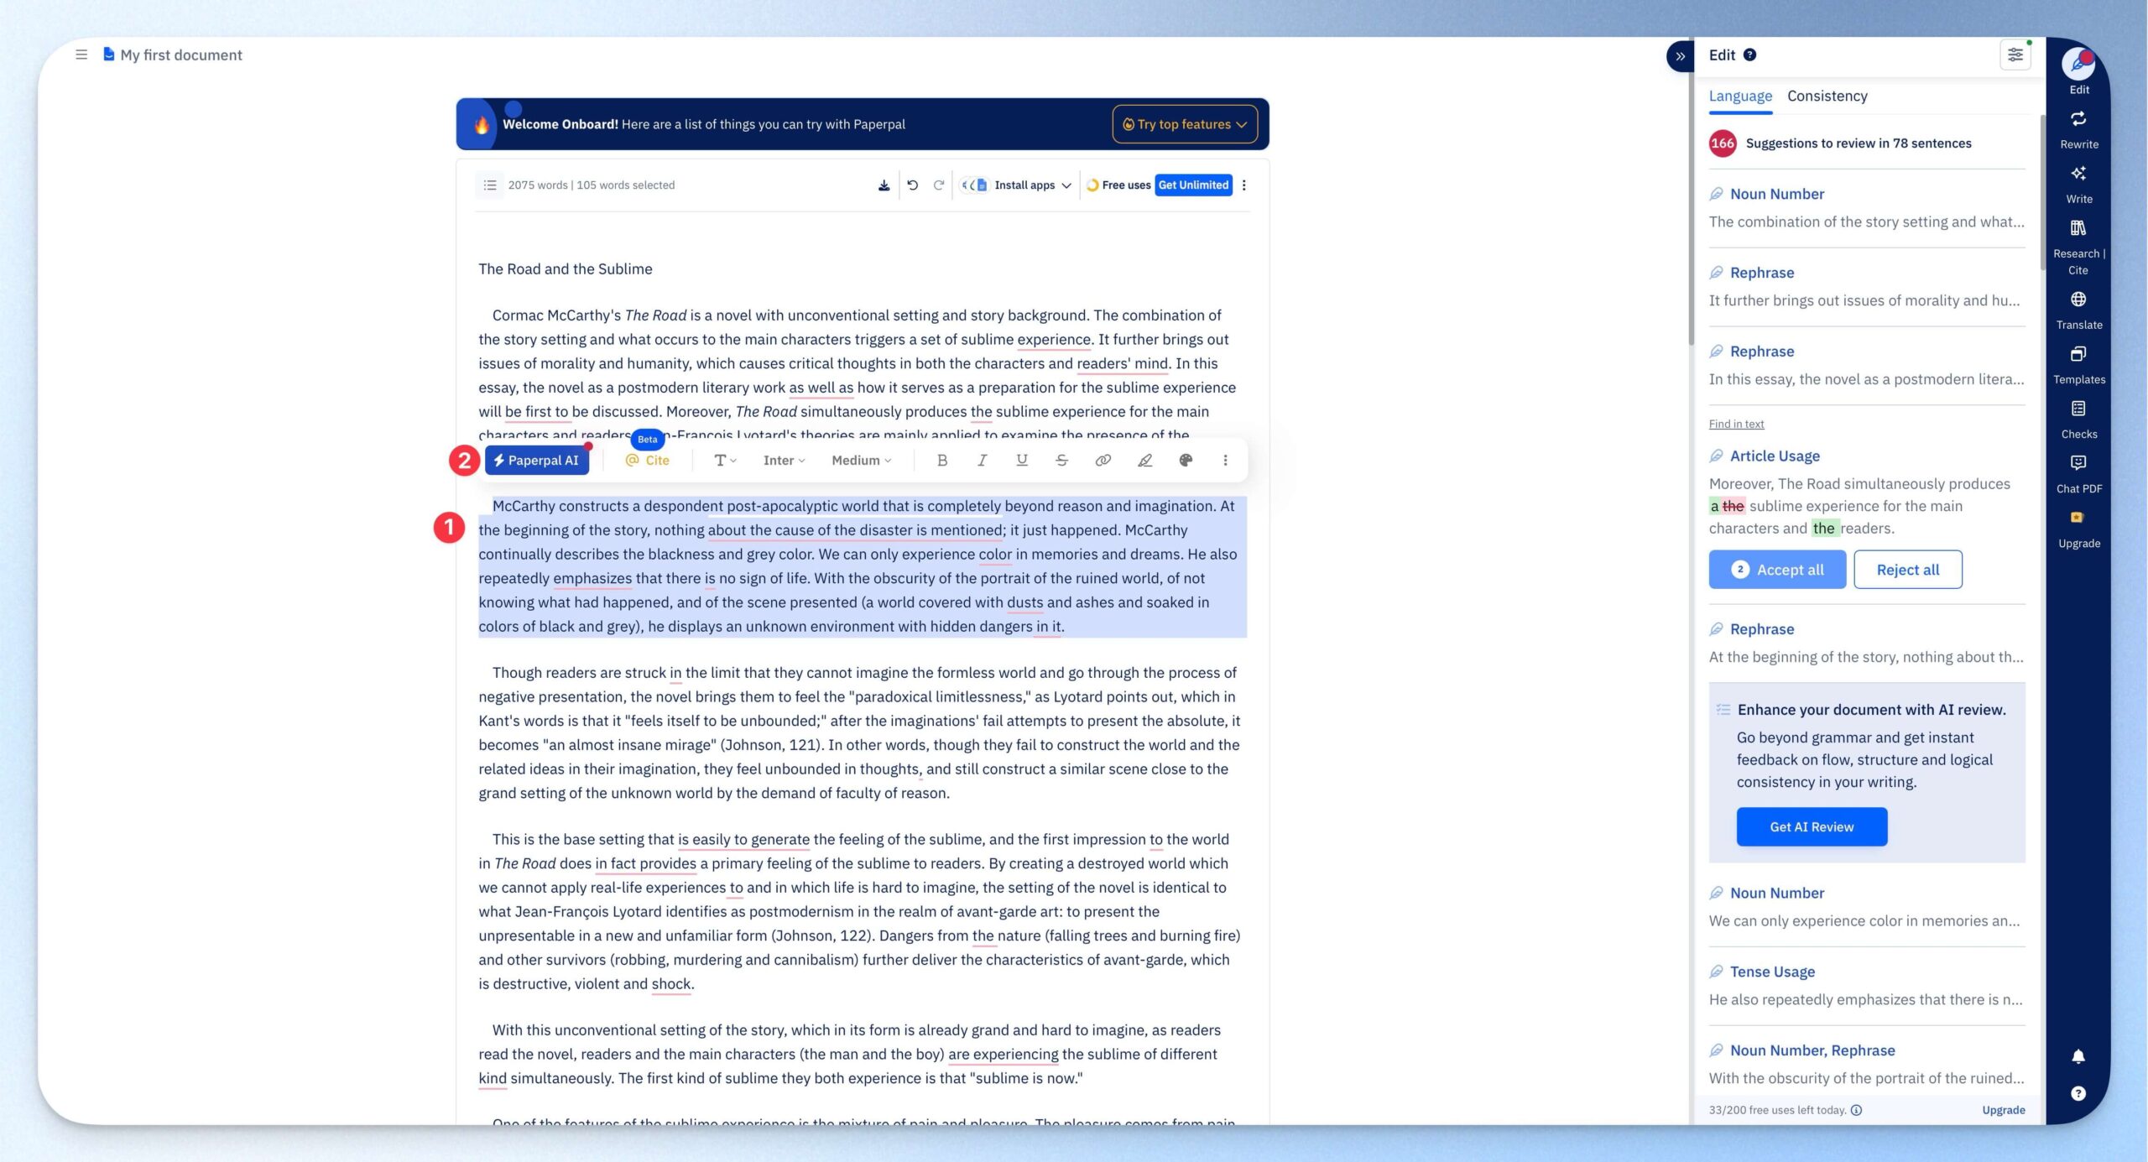
Task: Toggle italic formatting
Action: [x=982, y=460]
